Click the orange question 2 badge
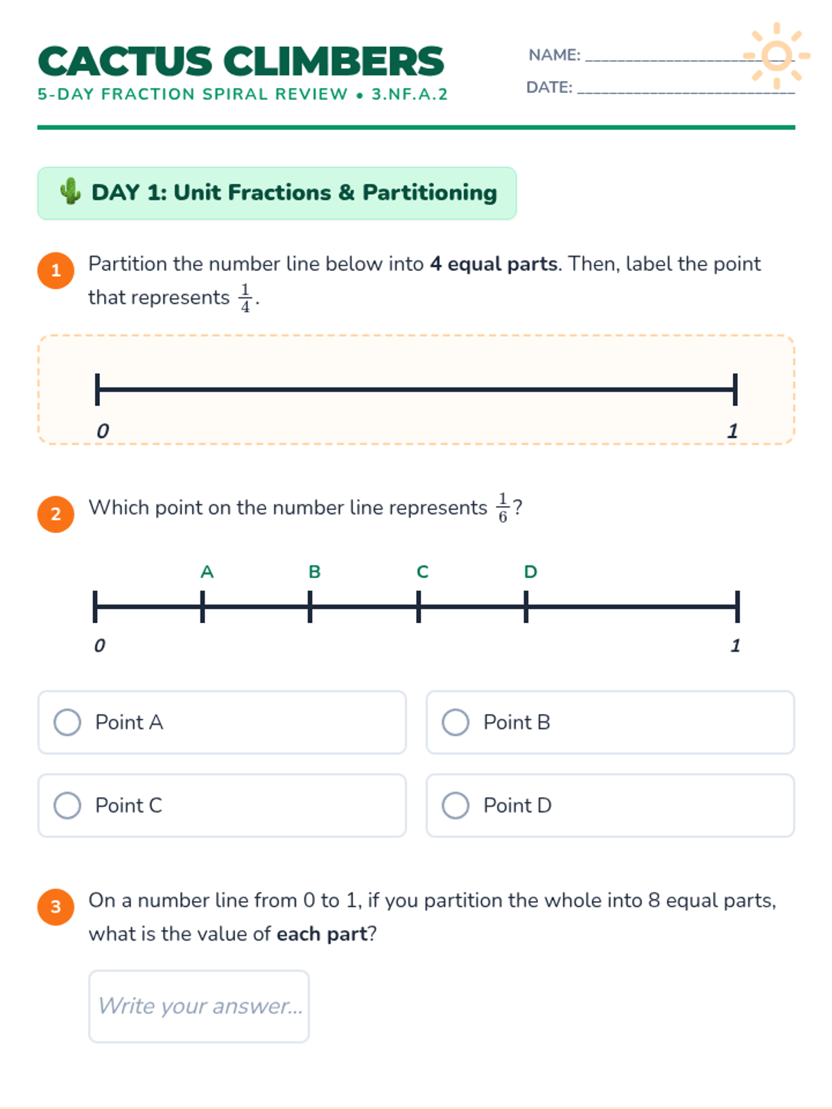 pos(56,514)
